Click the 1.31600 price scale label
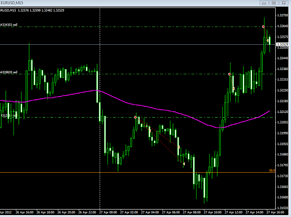This screenshot has width=291, height=217. click(283, 197)
